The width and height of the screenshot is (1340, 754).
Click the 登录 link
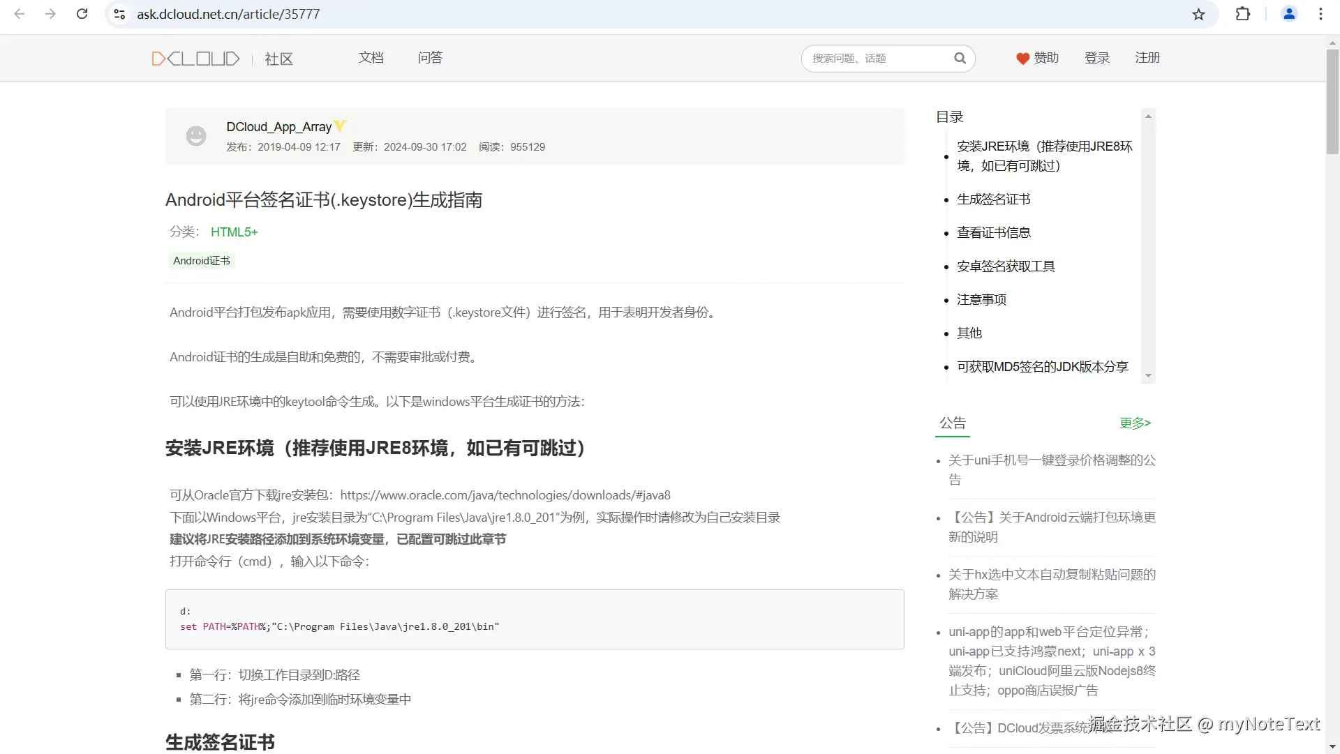(1096, 58)
